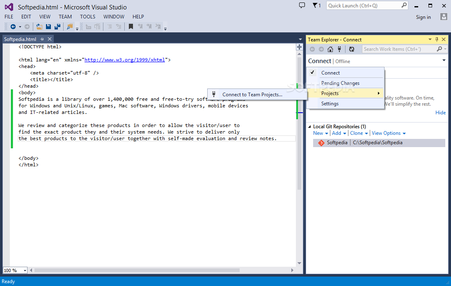451x286 pixels.
Task: Click the w3.org xhtml hyperlink in code
Action: coord(124,60)
